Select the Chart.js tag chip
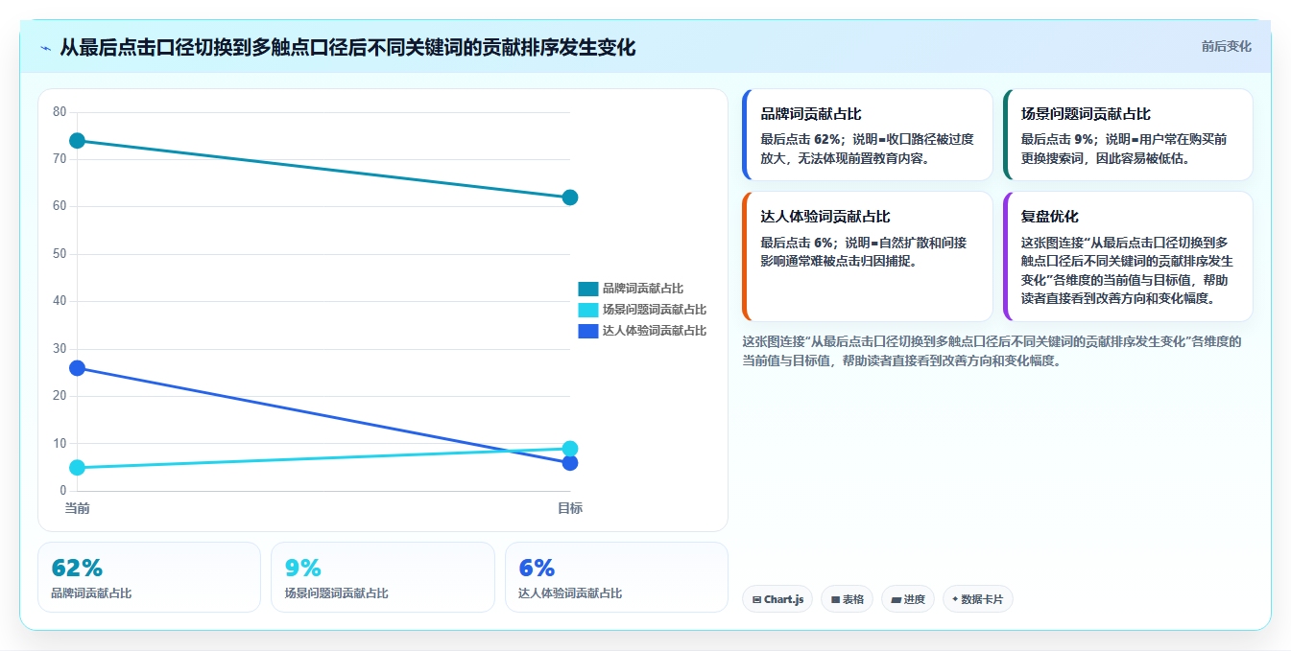1291x651 pixels. [777, 599]
